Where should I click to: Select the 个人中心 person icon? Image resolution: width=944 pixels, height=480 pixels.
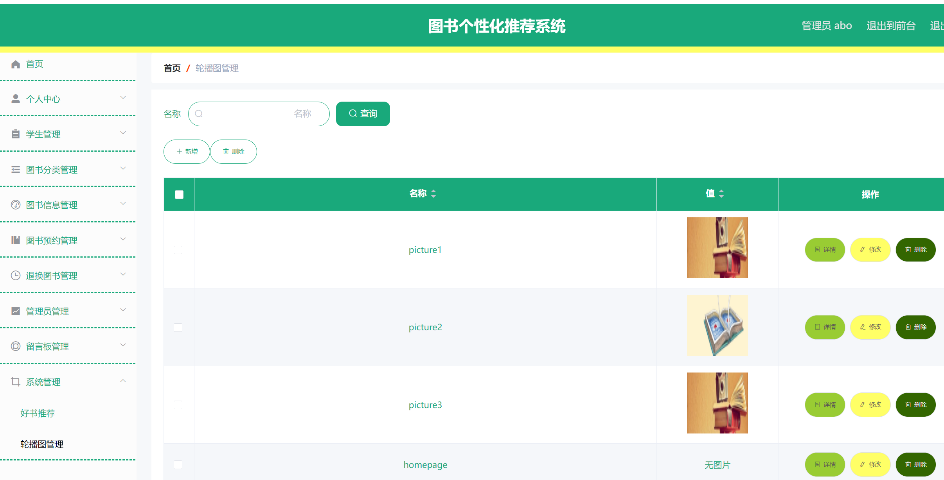click(16, 99)
